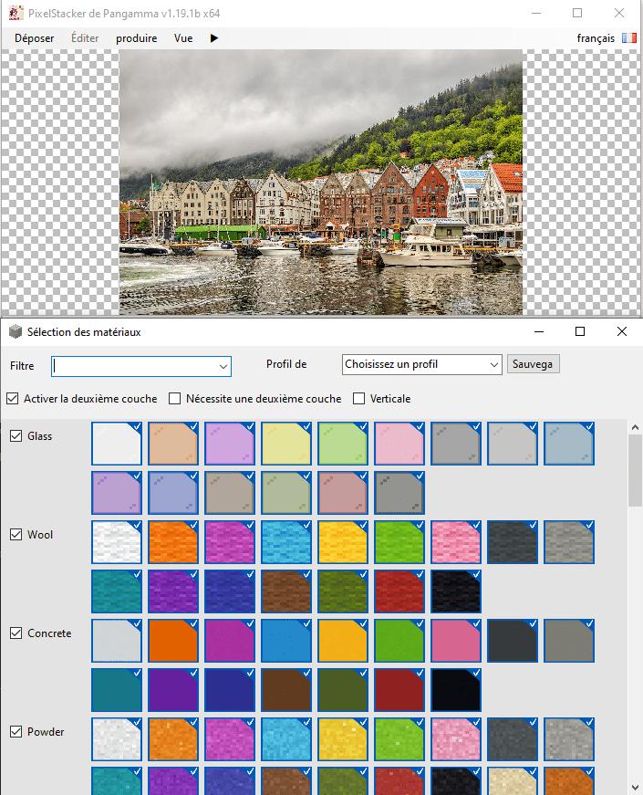This screenshot has width=643, height=795.
Task: Select the light blue Glass tile, first row end
Action: tap(569, 444)
